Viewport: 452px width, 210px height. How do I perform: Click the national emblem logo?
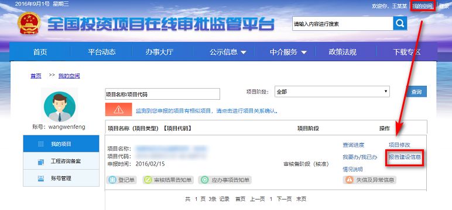click(x=29, y=23)
